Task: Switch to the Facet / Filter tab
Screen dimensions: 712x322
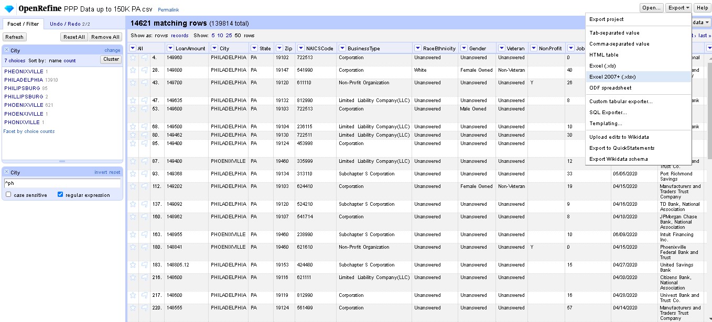Action: (x=23, y=24)
